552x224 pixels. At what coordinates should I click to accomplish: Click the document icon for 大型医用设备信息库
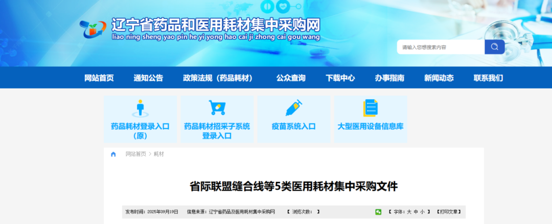371,108
